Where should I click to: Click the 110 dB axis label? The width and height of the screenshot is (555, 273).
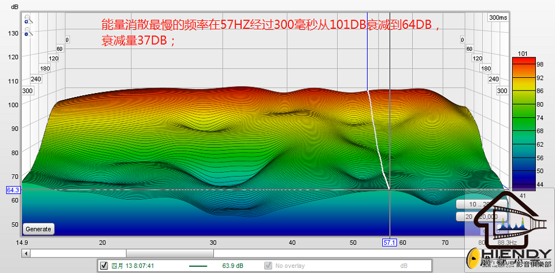(13, 81)
